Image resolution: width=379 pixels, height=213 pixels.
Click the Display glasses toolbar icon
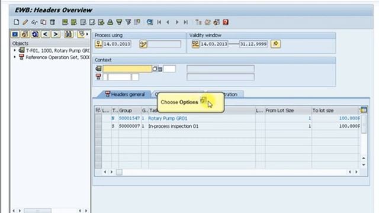click(34, 22)
